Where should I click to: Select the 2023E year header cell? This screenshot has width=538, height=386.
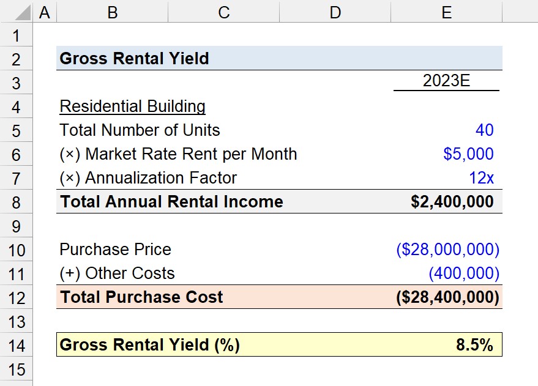coord(446,82)
